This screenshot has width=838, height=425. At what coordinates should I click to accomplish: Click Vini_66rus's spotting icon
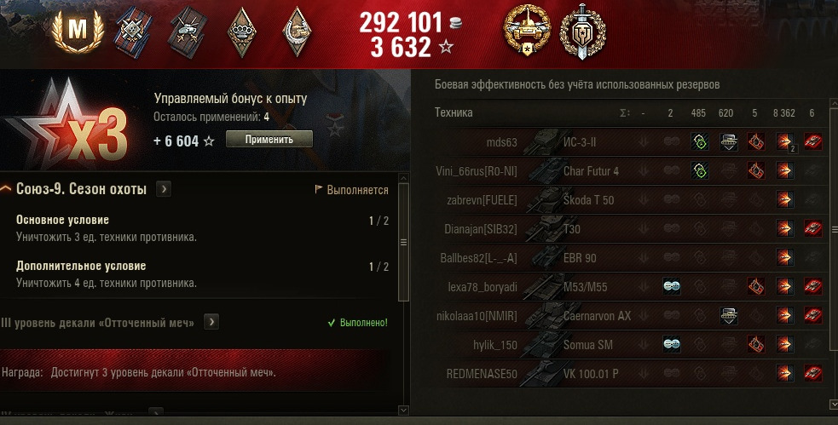tap(700, 171)
